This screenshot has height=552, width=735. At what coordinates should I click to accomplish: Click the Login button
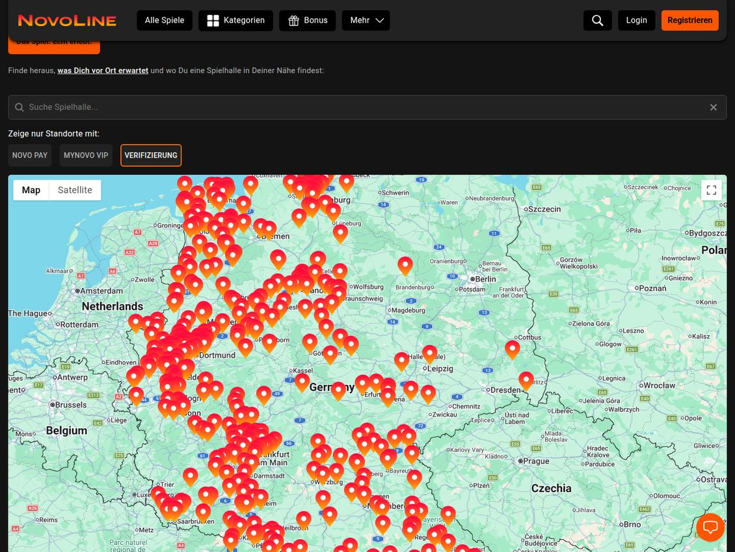click(637, 20)
